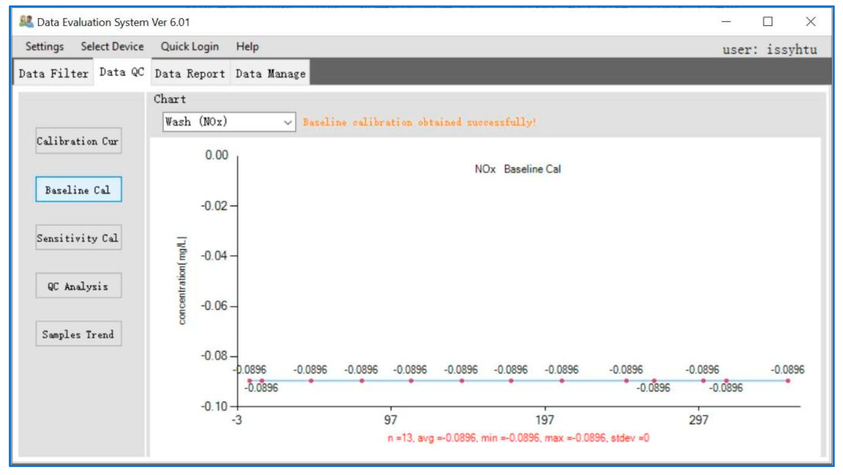Image resolution: width=843 pixels, height=475 pixels.
Task: Show the Samples Trend chart
Action: coord(79,334)
